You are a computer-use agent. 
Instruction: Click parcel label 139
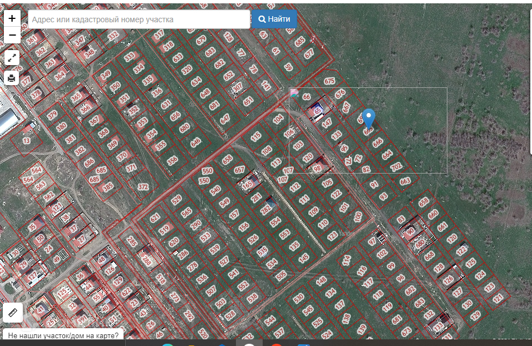point(362,329)
